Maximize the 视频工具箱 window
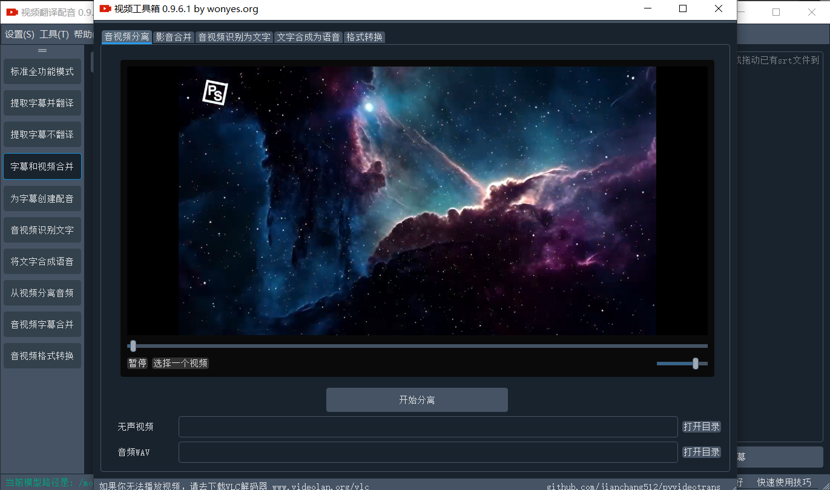 pos(683,8)
